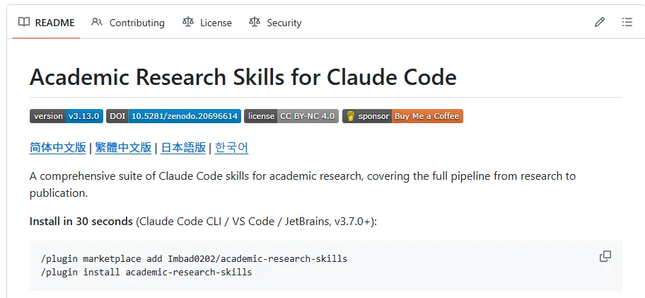Click the coffee cup sponsor icon
This screenshot has width=645, height=298.
click(x=351, y=116)
